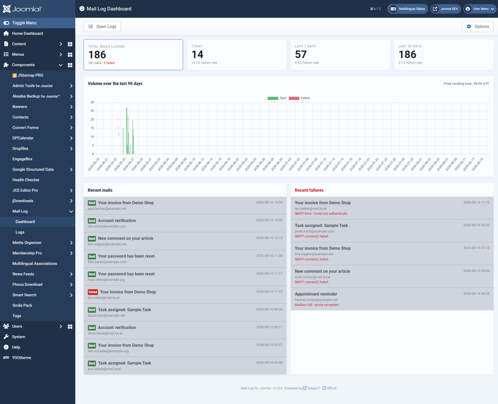Click the Multilingual Status icon button
498x404 pixels.
pyautogui.click(x=408, y=9)
